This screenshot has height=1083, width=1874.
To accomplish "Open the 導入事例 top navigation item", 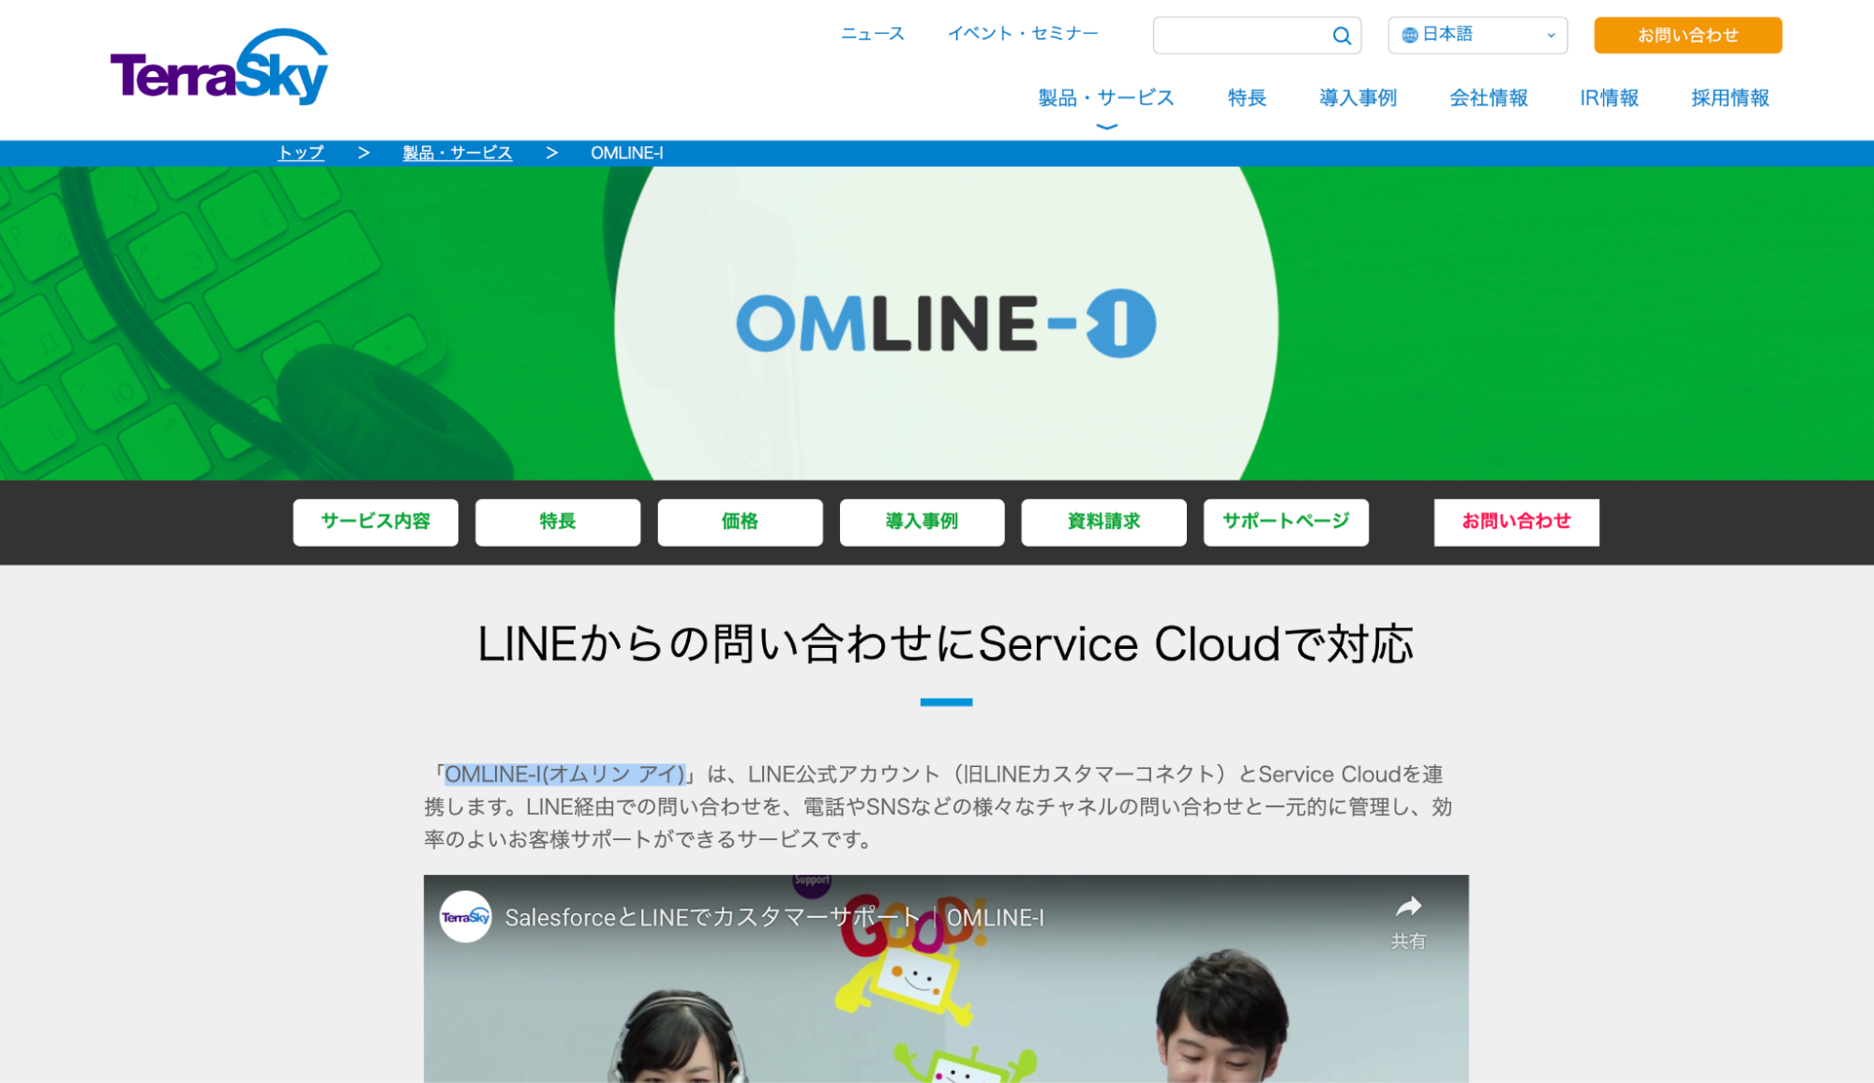I will click(1357, 98).
